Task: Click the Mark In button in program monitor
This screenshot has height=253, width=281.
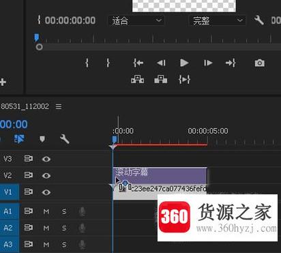Action: pos(87,63)
